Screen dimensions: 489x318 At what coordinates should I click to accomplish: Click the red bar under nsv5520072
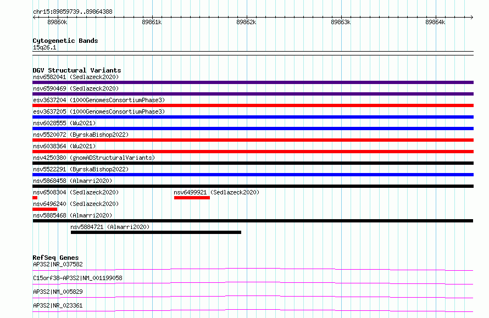click(x=253, y=140)
